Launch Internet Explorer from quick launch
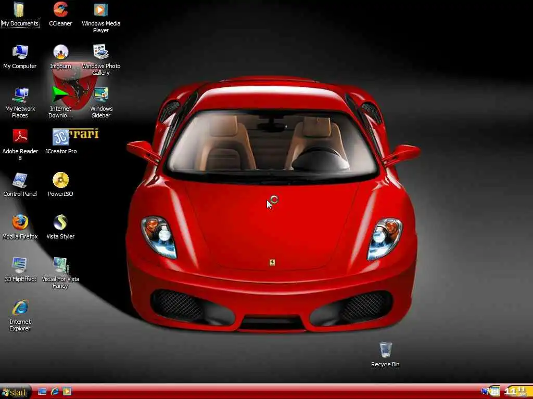The image size is (533, 399). [x=55, y=392]
